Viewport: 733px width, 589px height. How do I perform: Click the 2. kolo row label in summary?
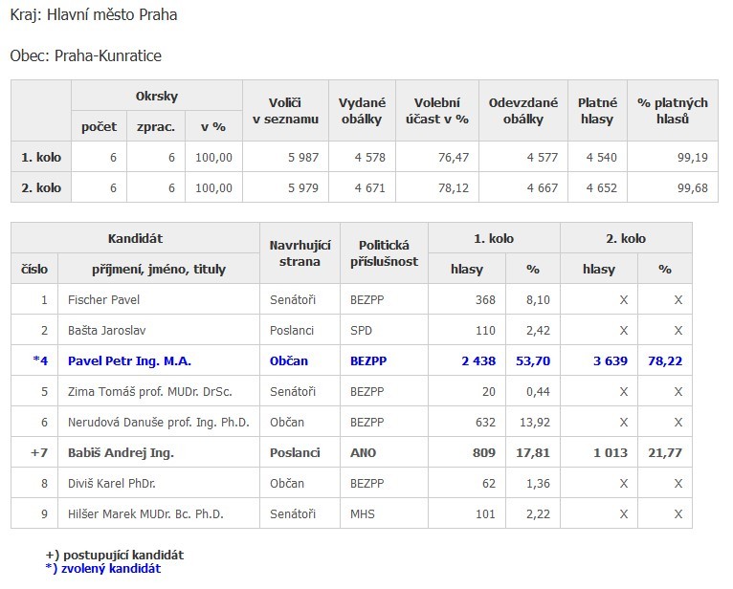41,187
